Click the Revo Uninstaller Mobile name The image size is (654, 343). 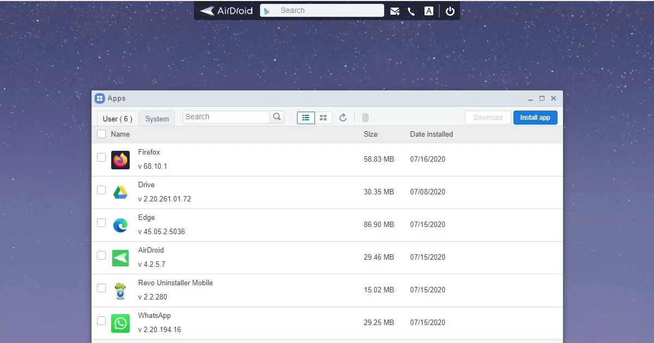click(175, 283)
